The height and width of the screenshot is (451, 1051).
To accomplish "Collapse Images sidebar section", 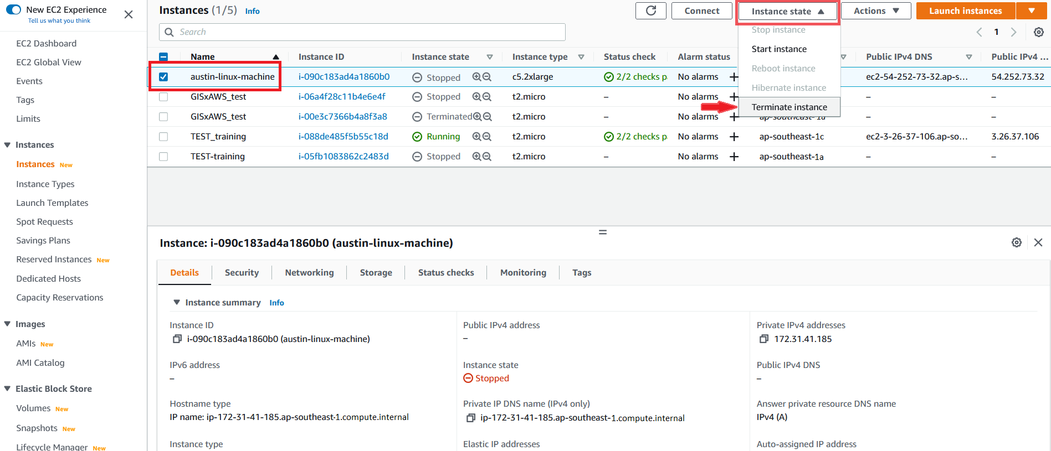I will 7,324.
